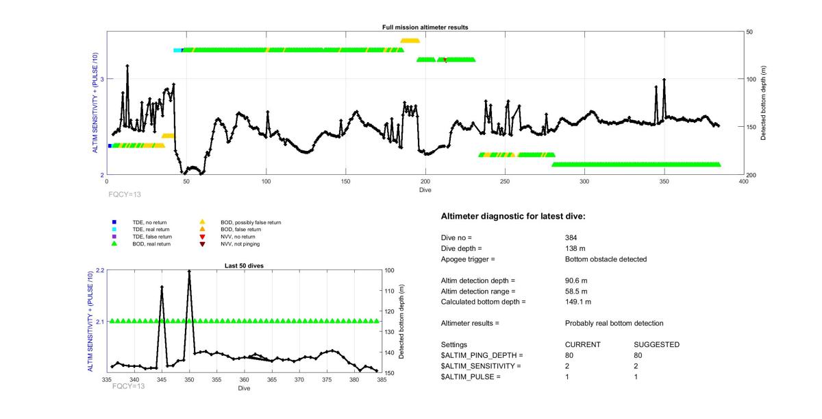Click the suggested $ALTIM_PULSE value 1
The width and height of the screenshot is (822, 419).
pos(637,377)
